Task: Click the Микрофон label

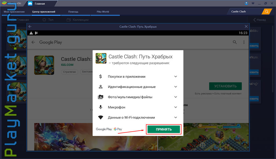Action: click(x=116, y=107)
